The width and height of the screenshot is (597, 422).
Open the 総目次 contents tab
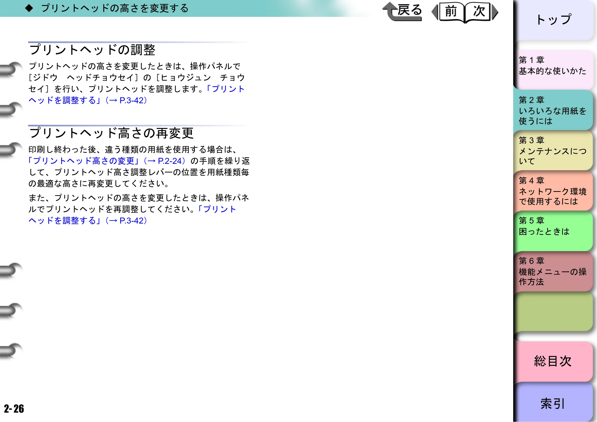click(554, 361)
